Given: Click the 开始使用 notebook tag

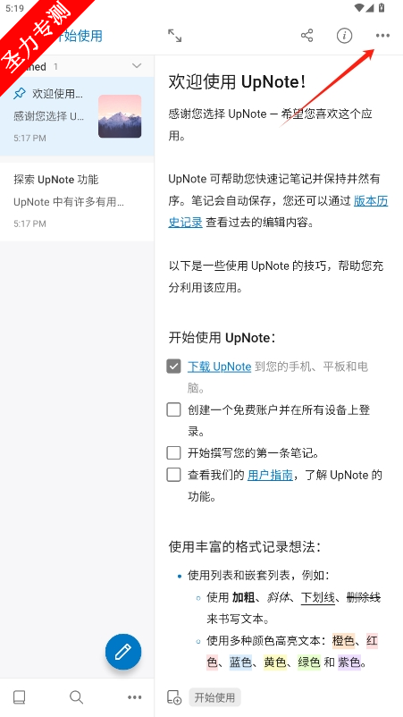Looking at the screenshot, I should point(214,697).
